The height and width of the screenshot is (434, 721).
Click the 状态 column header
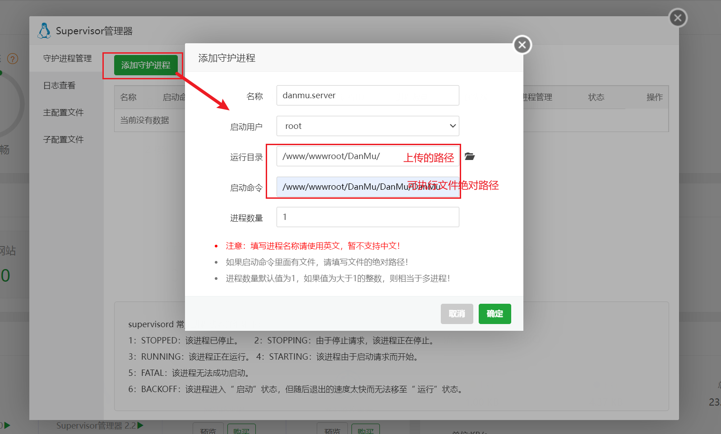coord(596,97)
